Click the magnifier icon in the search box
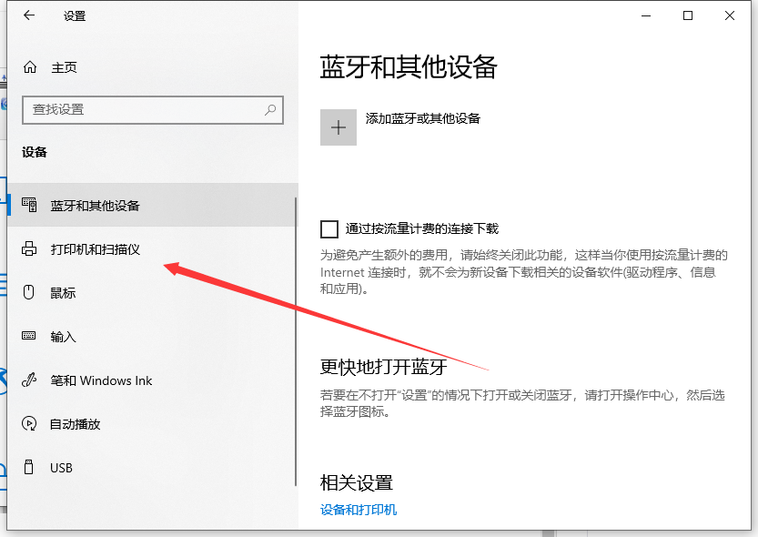The width and height of the screenshot is (758, 537). (x=269, y=110)
